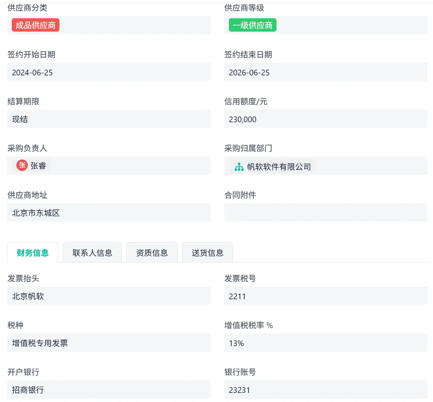Viewport: 433px width, 402px height.
Task: Click the 增值税税率 field 13%
Action: 326,343
